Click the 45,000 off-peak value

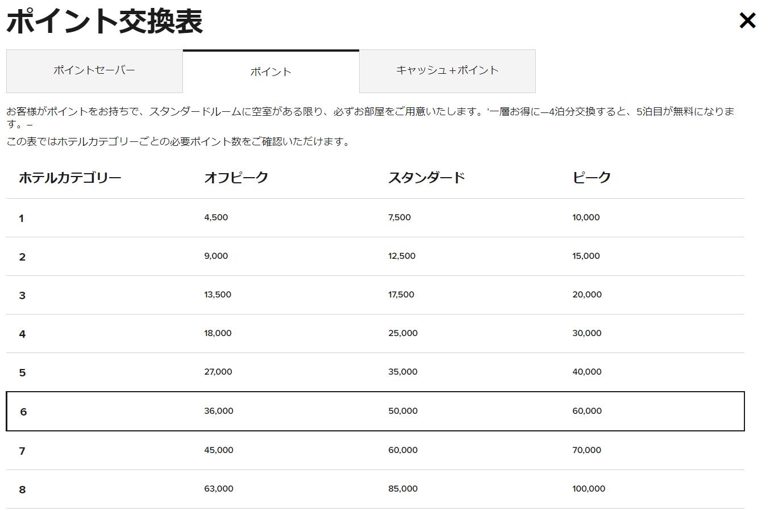click(219, 450)
